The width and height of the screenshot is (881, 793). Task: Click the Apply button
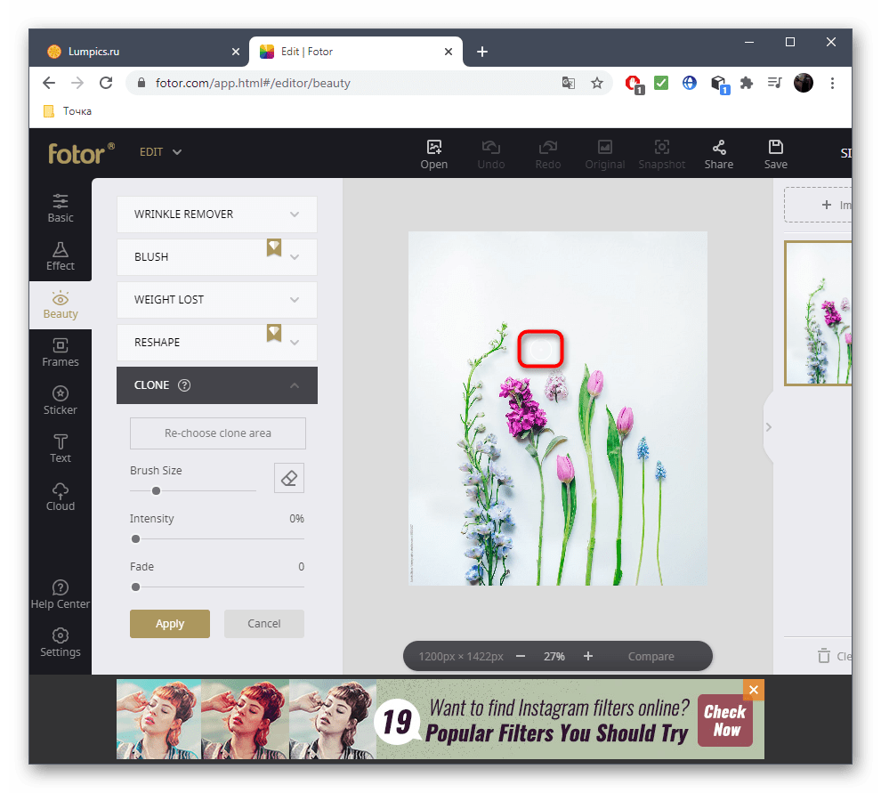[x=170, y=624]
